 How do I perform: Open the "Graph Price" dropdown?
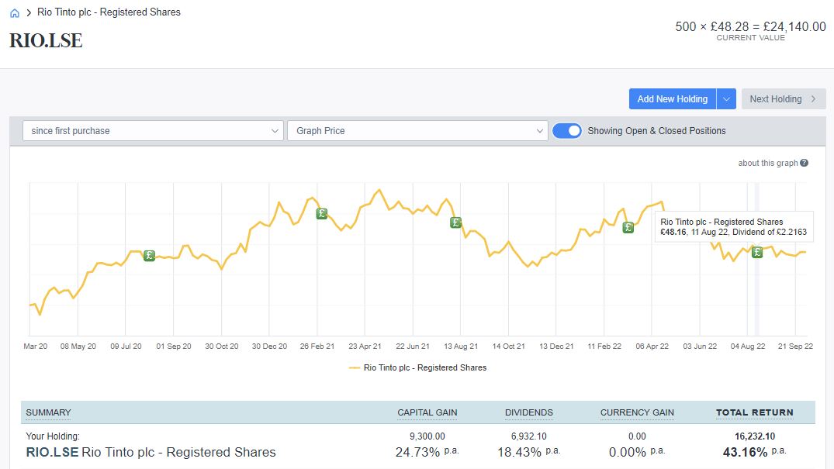pyautogui.click(x=417, y=130)
